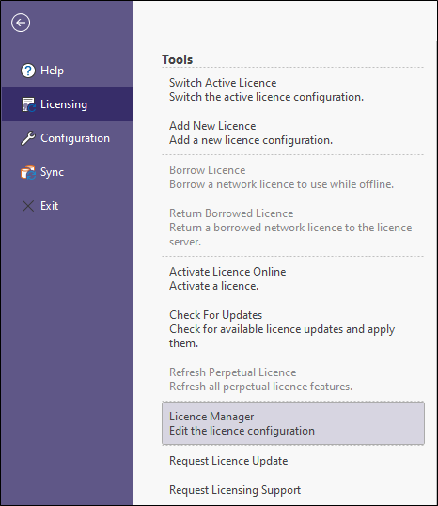This screenshot has height=506, width=438.
Task: Click the Help question mark icon
Action: pos(28,71)
